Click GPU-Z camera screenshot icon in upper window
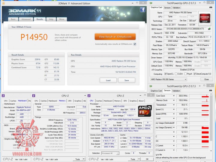 click(211, 7)
